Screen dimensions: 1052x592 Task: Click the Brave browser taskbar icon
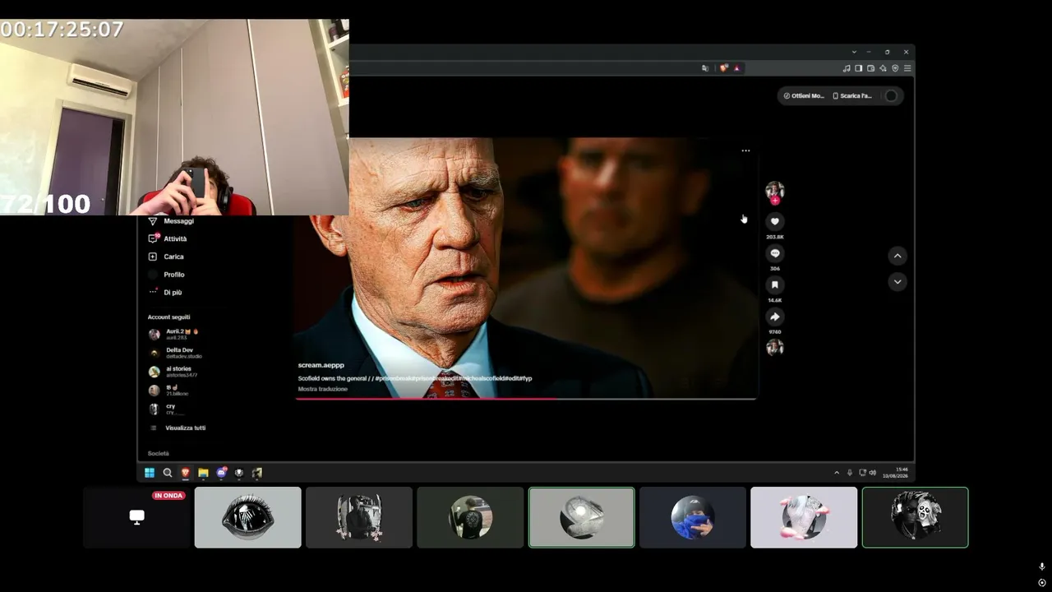(x=185, y=473)
